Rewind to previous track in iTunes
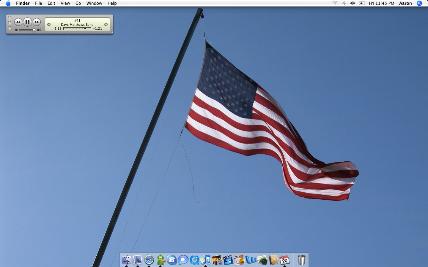This screenshot has width=428, height=267. pos(18,22)
